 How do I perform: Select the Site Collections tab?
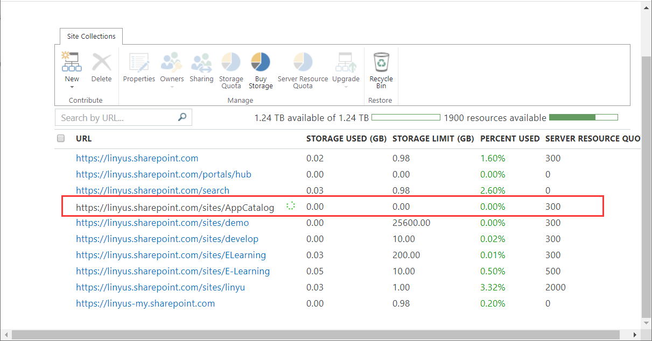pyautogui.click(x=91, y=36)
